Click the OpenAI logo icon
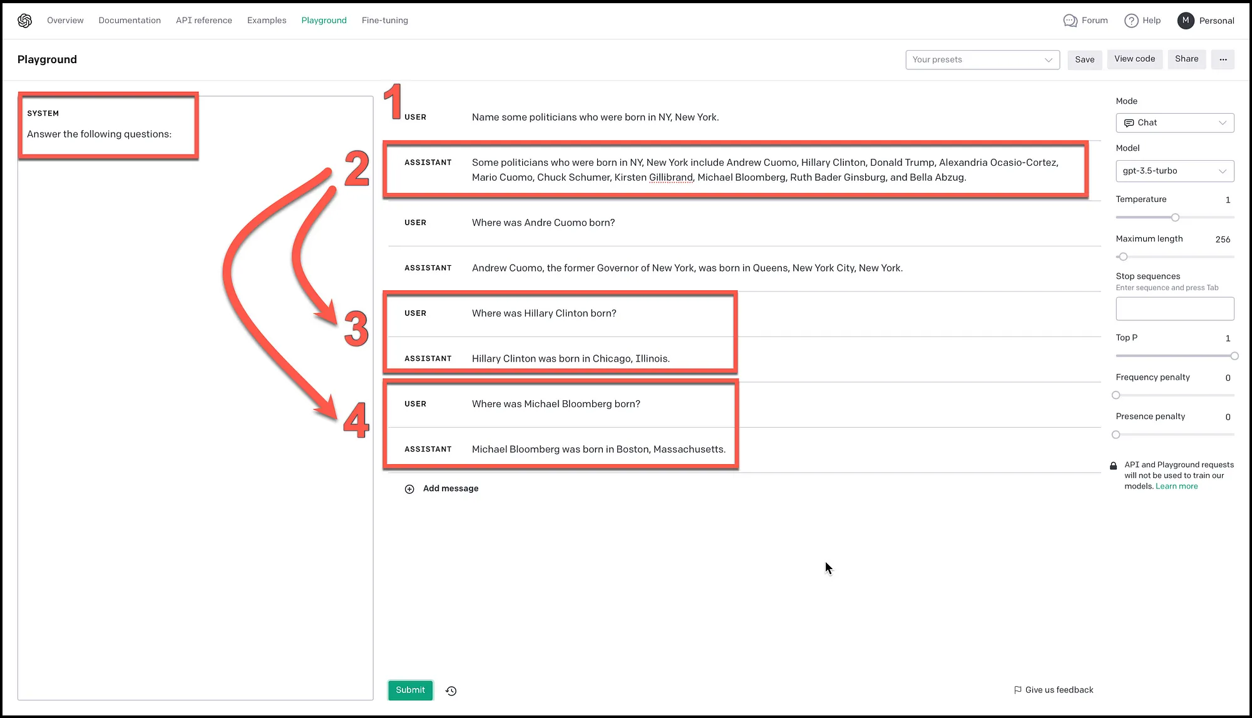Viewport: 1252px width, 718px height. point(25,21)
